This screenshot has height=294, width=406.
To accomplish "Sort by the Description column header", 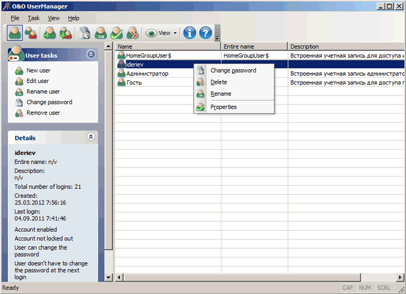I will pos(346,46).
